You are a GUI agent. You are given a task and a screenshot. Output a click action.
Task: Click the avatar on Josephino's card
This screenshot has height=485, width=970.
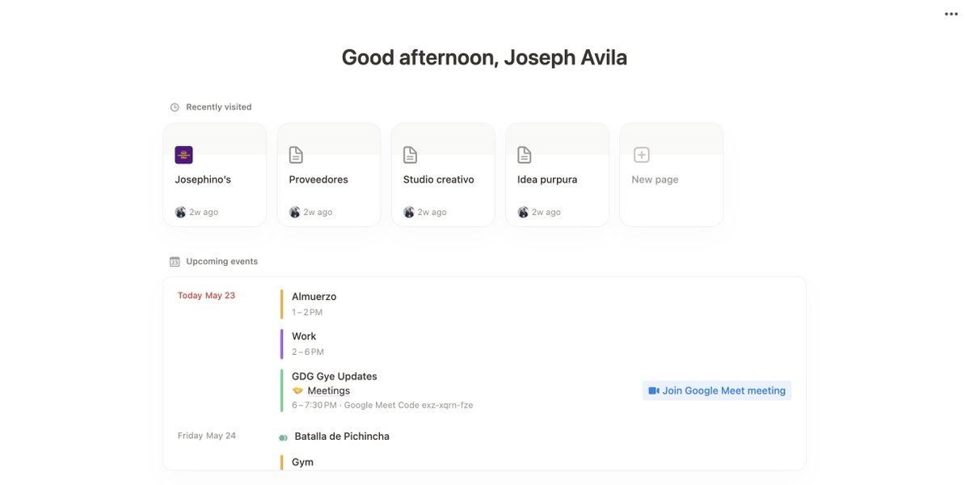tap(180, 212)
